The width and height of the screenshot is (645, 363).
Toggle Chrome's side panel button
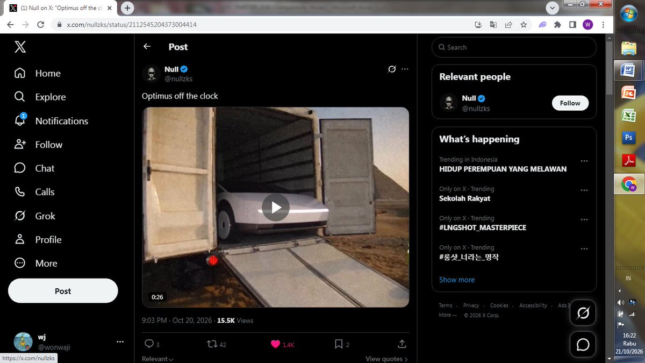coord(572,25)
